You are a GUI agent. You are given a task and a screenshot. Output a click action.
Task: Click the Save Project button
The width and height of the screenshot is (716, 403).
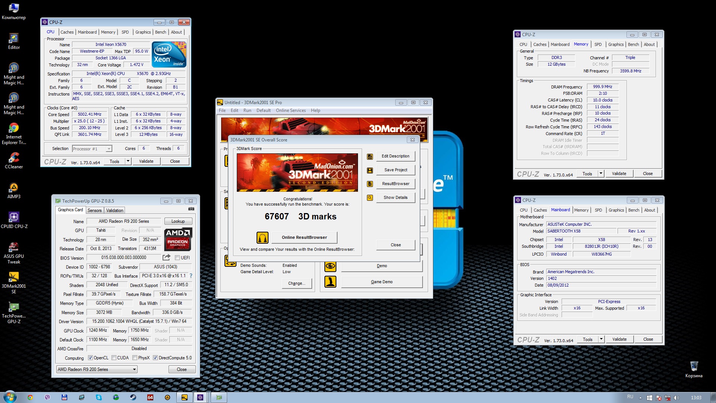tap(396, 170)
